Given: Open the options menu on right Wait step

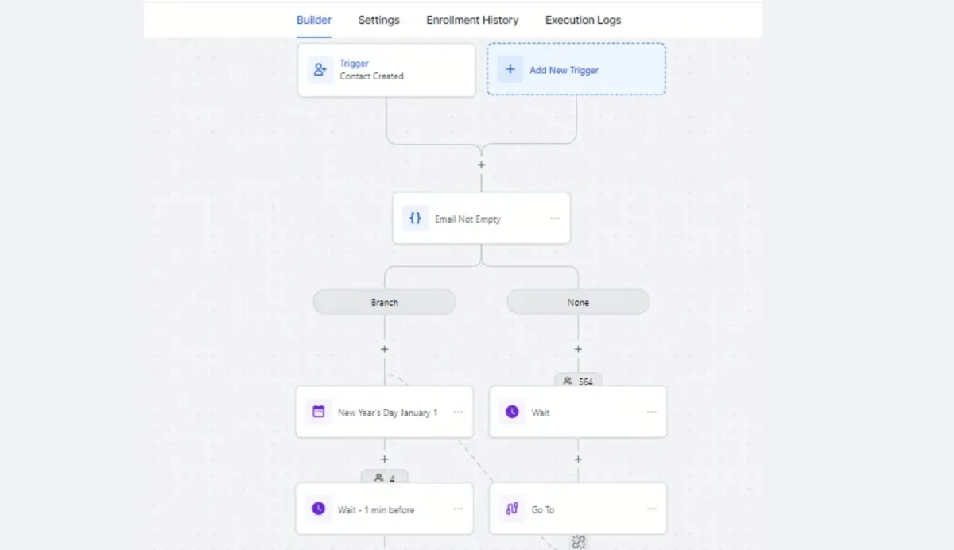Looking at the screenshot, I should tap(652, 412).
